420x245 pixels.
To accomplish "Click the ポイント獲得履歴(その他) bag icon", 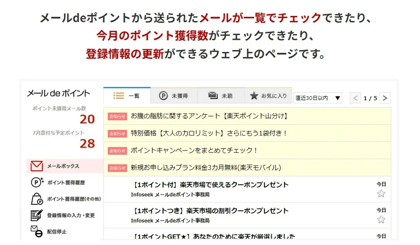I will 37,199.
